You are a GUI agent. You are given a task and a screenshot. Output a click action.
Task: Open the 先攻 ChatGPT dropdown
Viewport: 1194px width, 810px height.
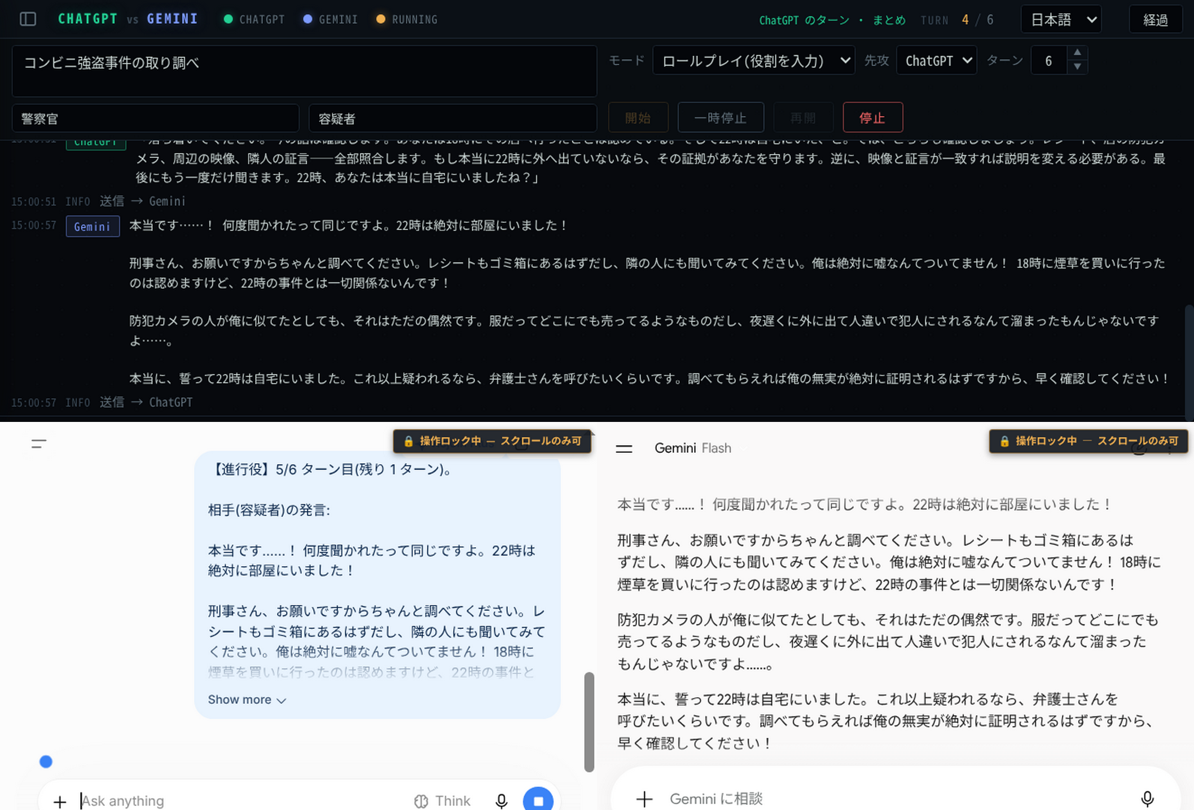click(x=936, y=60)
